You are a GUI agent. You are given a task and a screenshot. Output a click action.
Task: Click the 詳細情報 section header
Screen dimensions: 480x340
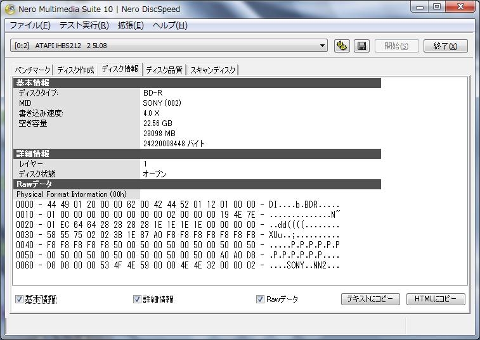[197, 154]
